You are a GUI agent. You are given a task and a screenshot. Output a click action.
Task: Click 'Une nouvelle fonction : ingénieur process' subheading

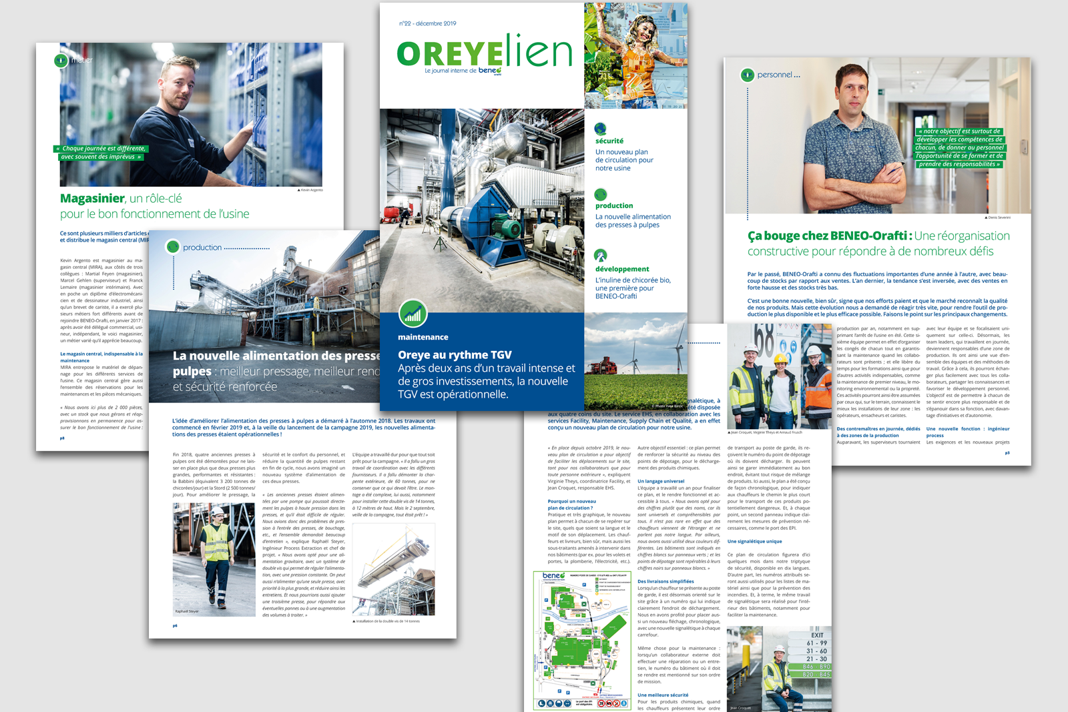coord(968,432)
